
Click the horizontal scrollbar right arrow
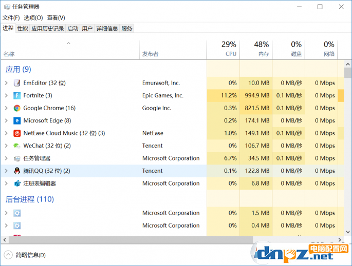point(340,240)
